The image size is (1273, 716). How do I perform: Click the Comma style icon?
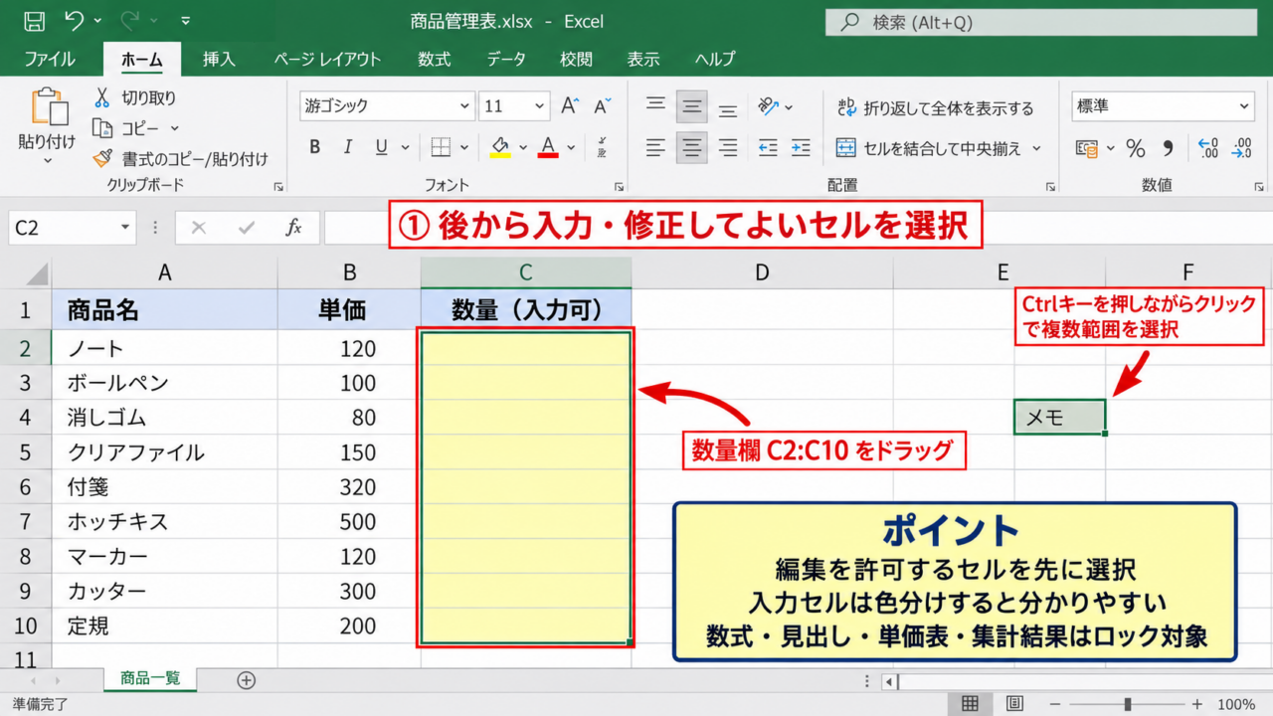pyautogui.click(x=1169, y=148)
